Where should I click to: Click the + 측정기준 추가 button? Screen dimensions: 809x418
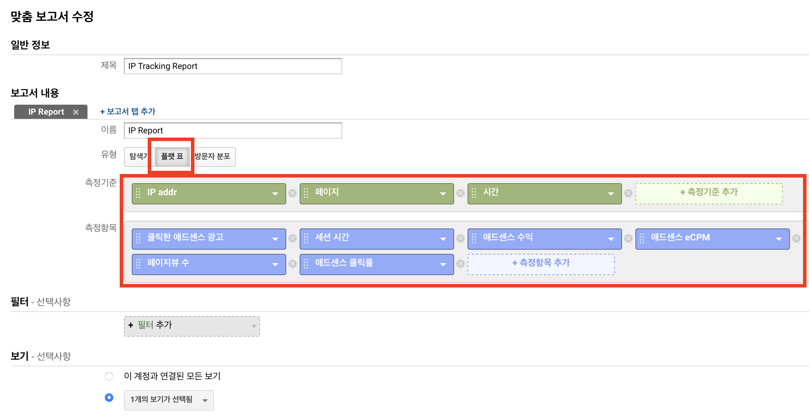click(708, 192)
